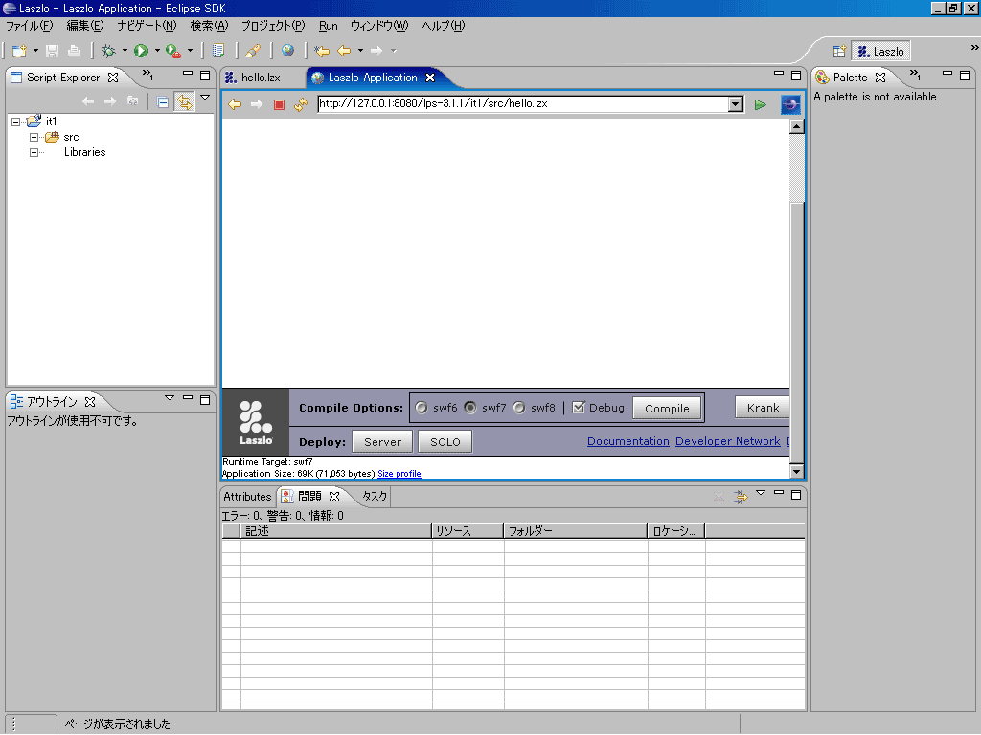This screenshot has width=981, height=735.
Task: Toggle the Debug checkbox
Action: pos(579,408)
